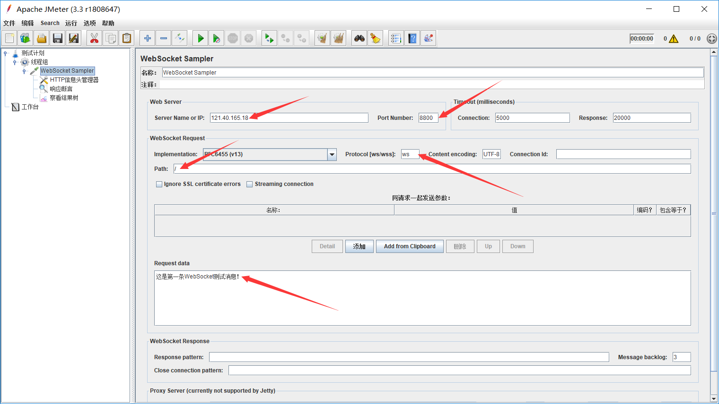The height and width of the screenshot is (404, 719).
Task: Expand all tree nodes with the plus icon
Action: point(148,38)
